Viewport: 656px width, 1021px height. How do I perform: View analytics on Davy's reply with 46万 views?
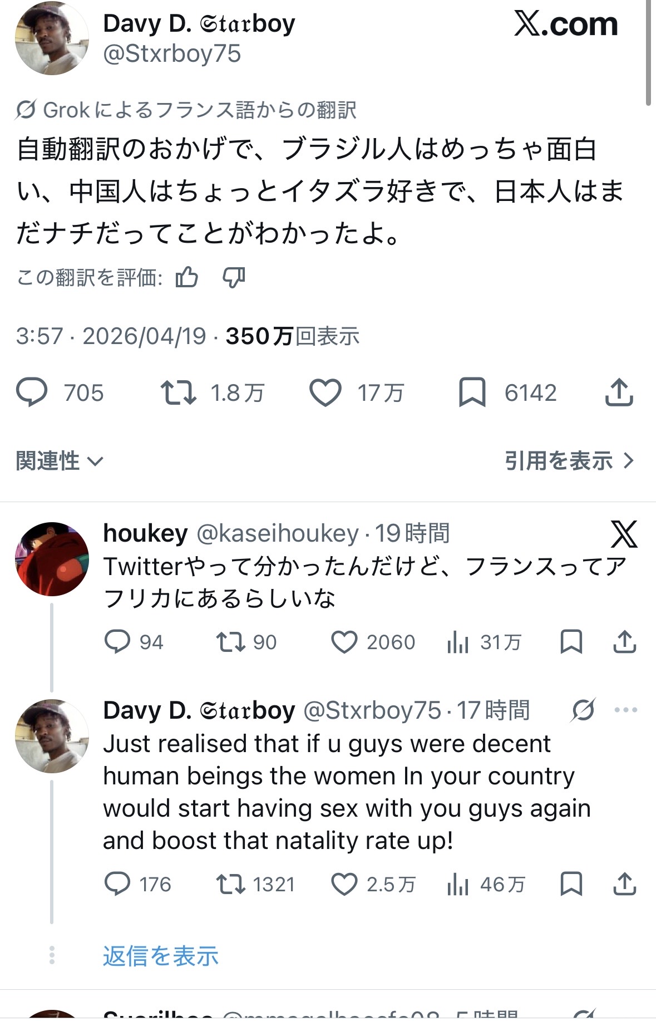pyautogui.click(x=458, y=884)
